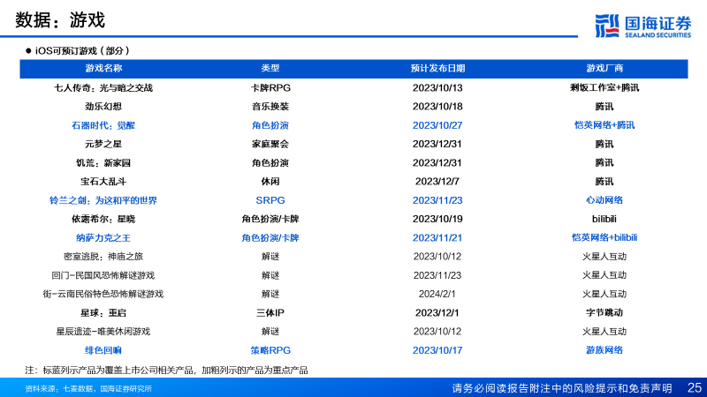Select the vendor 心动网络
707x397 pixels.
[604, 200]
